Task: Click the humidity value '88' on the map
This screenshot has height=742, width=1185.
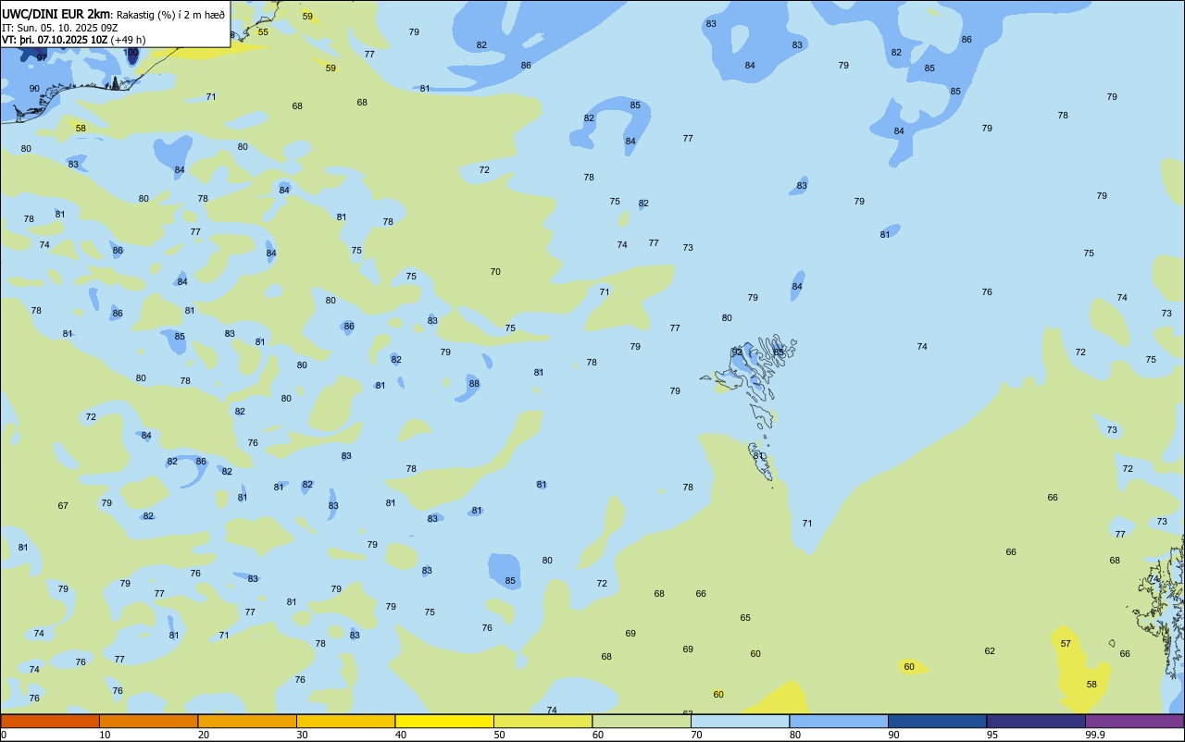Action: 474,384
